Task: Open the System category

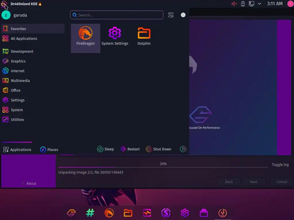Action: point(33,110)
